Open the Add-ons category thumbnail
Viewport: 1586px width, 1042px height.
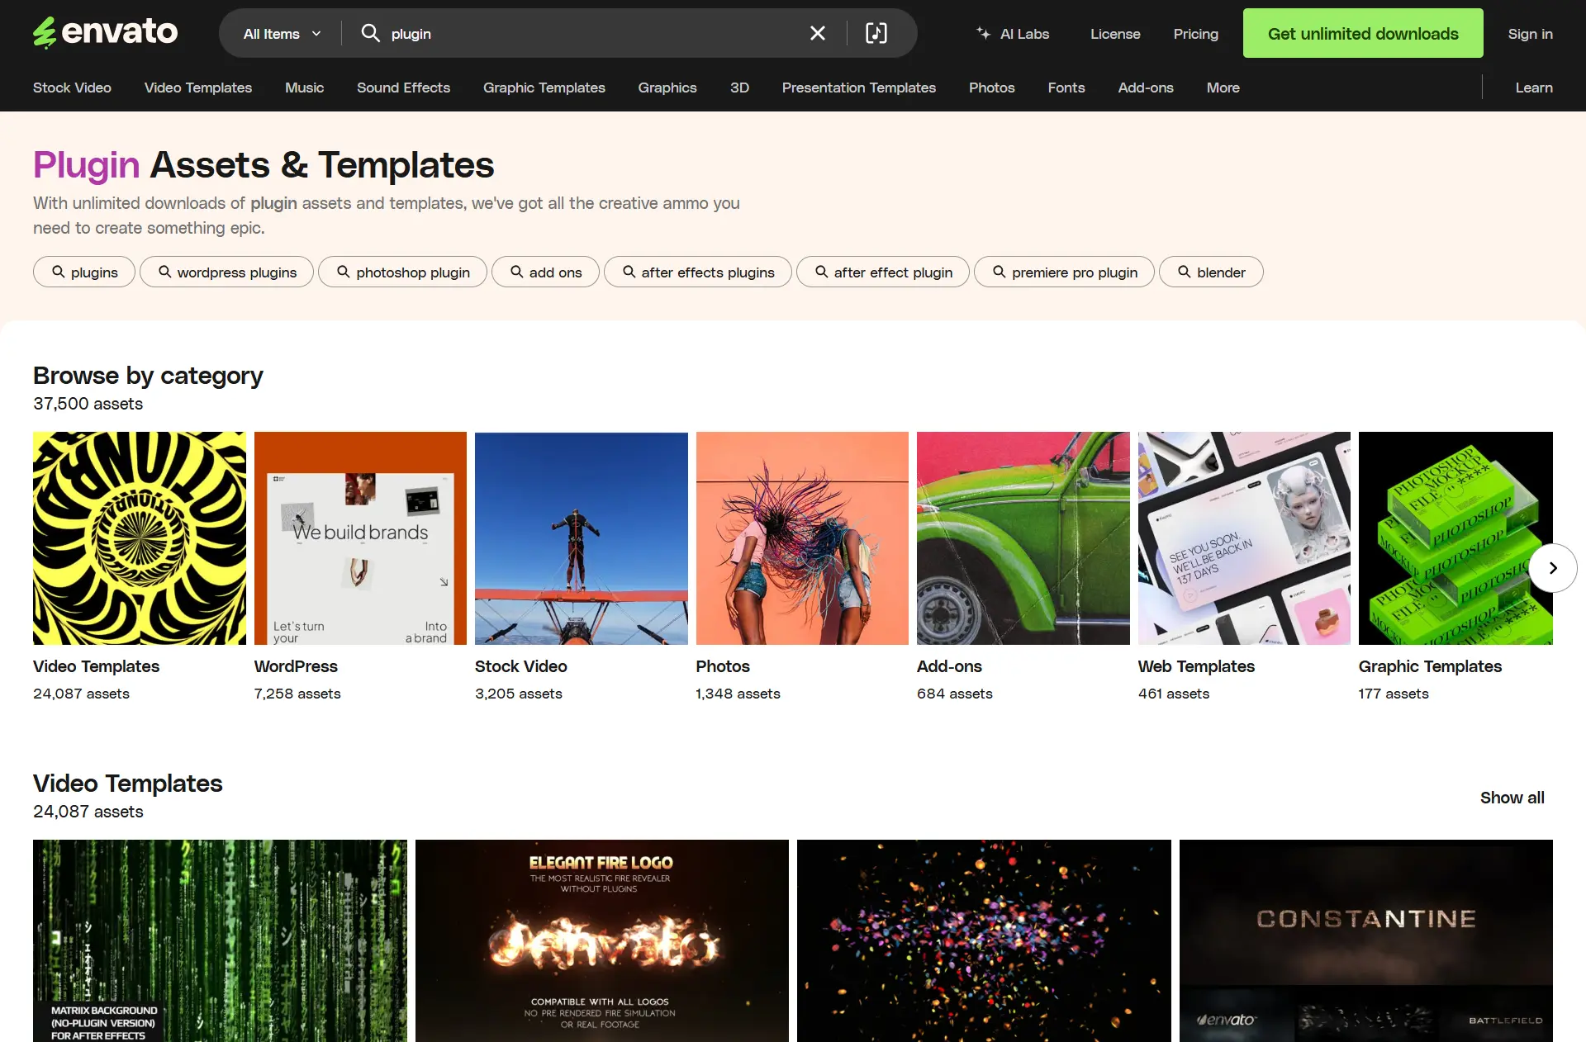[1023, 538]
